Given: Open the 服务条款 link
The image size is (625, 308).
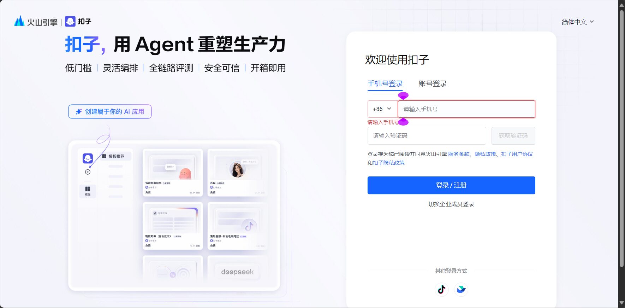Looking at the screenshot, I should pyautogui.click(x=459, y=154).
